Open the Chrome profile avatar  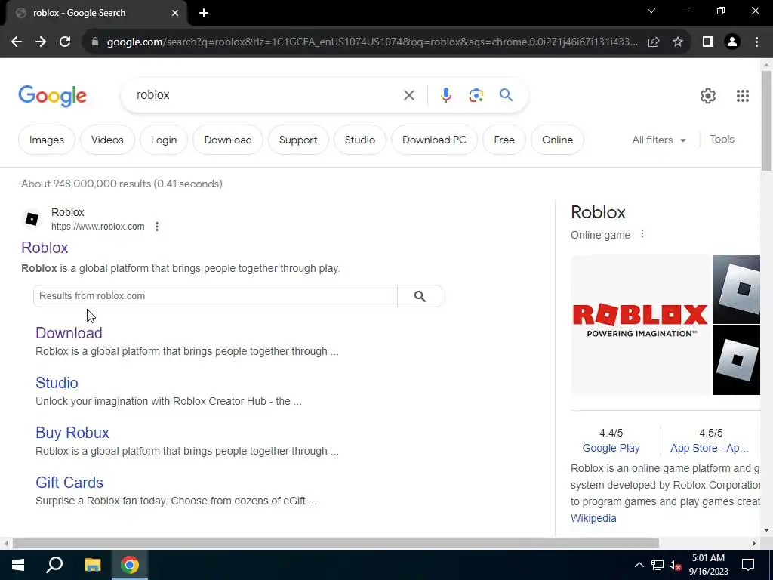tap(732, 42)
